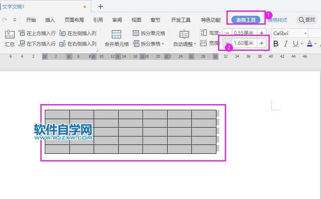This screenshot has height=199, width=321.
Task: Open the 开始 tab
Action: point(31,20)
